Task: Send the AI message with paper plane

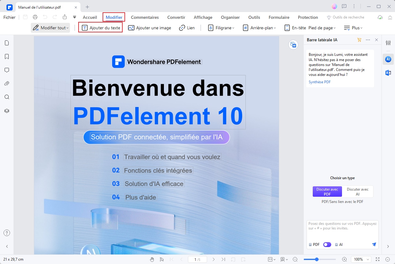Action: click(x=374, y=245)
